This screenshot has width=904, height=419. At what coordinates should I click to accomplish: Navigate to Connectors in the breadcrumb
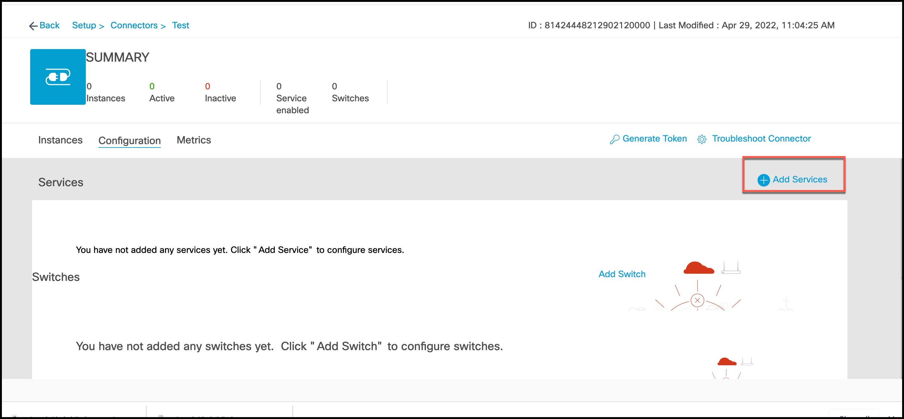pos(134,25)
